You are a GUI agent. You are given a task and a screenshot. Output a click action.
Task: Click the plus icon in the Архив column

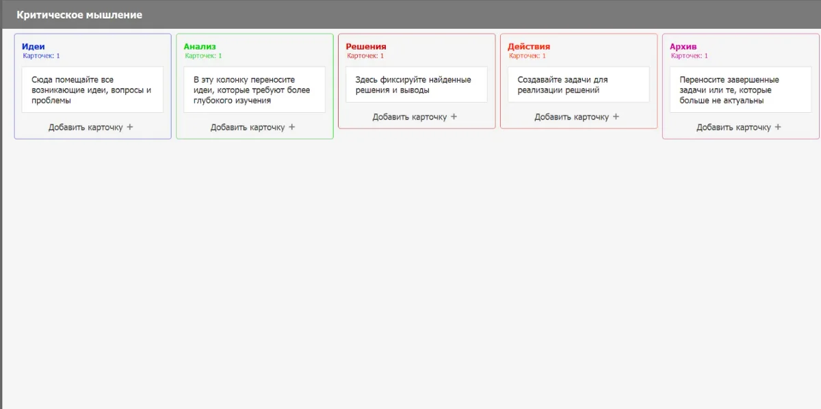[x=778, y=127]
